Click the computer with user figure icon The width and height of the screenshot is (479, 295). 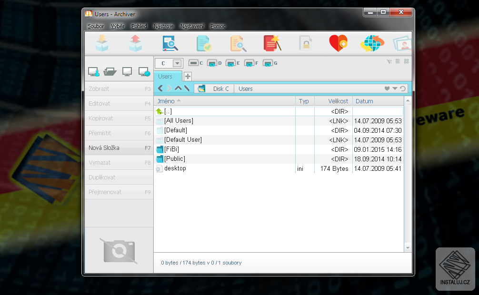click(94, 72)
